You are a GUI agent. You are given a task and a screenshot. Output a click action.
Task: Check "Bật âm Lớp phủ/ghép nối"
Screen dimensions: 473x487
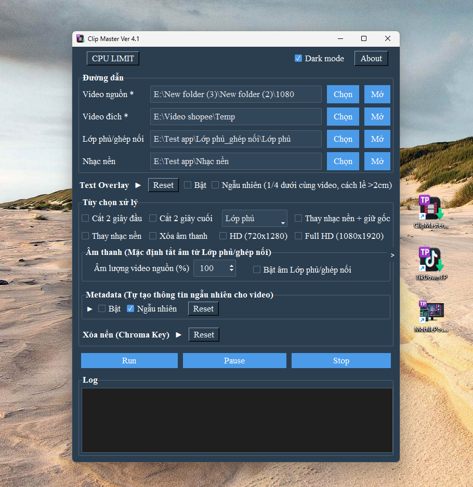[257, 269]
